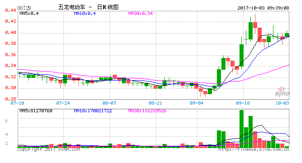302x163 pixels.
Task: Click the volume axis label 2
Action: (x=6, y=144)
